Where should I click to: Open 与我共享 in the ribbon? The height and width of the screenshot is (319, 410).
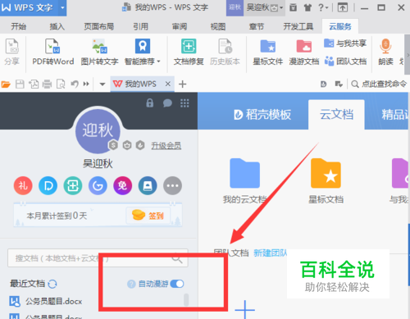pyautogui.click(x=345, y=43)
